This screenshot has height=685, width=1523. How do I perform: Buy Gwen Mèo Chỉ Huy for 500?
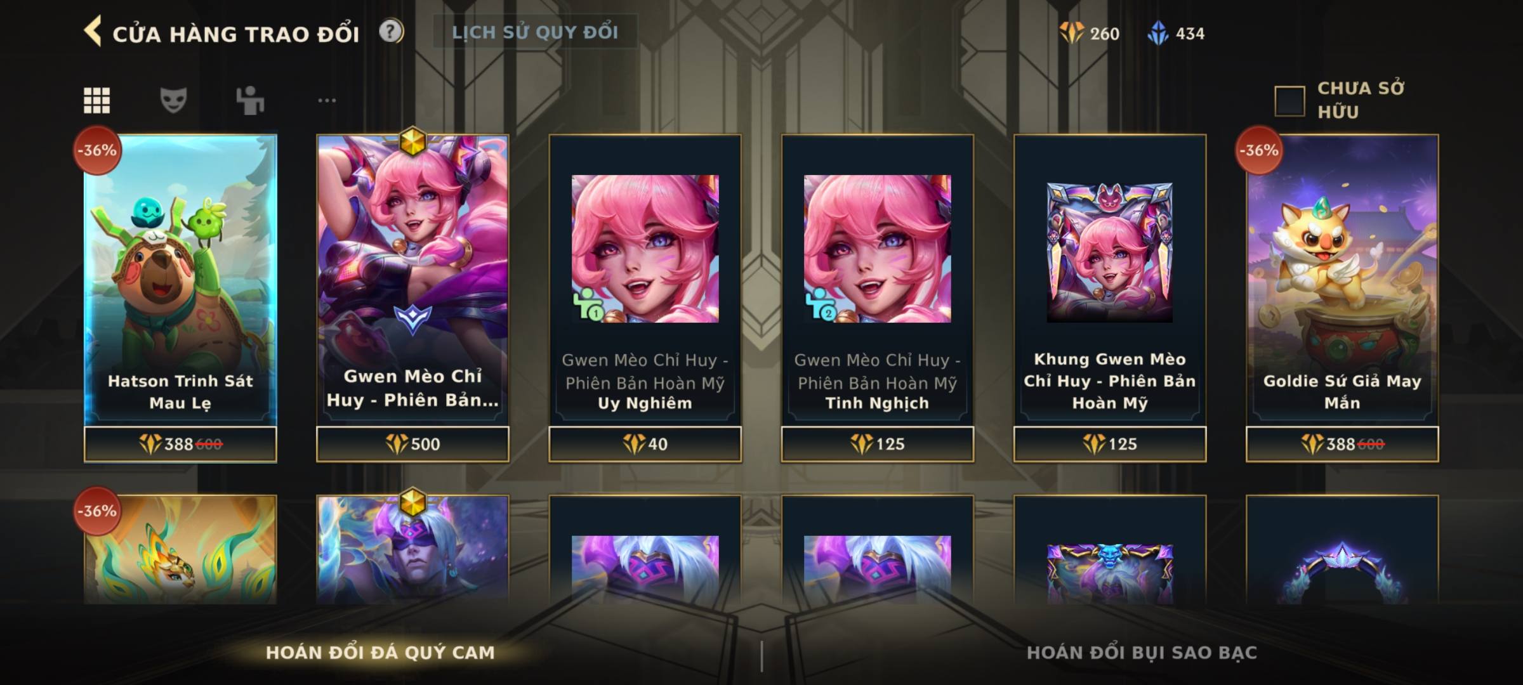click(x=412, y=444)
